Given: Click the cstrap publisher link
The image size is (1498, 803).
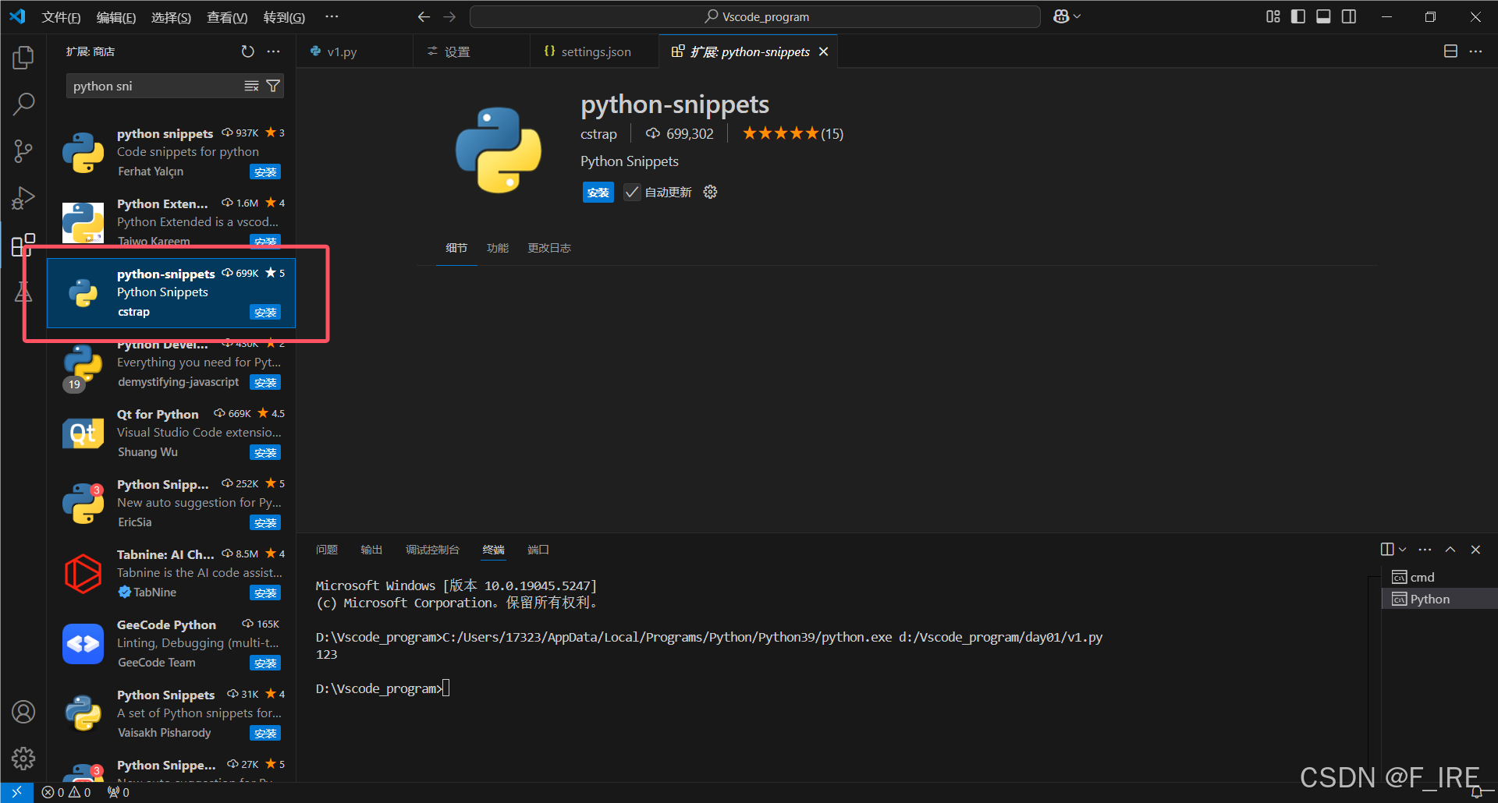Looking at the screenshot, I should [598, 134].
